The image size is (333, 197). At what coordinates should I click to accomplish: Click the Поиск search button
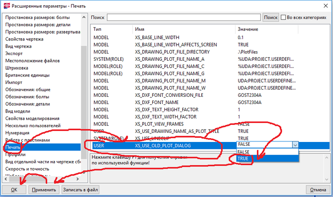coord(271,18)
